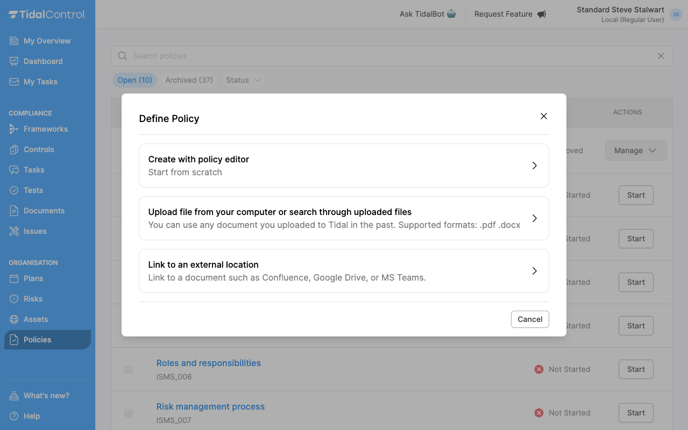
Task: Cancel the Define Policy dialog
Action: (x=530, y=319)
